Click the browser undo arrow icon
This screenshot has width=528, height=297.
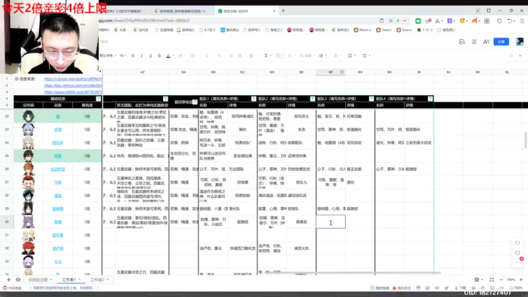(x=510, y=21)
